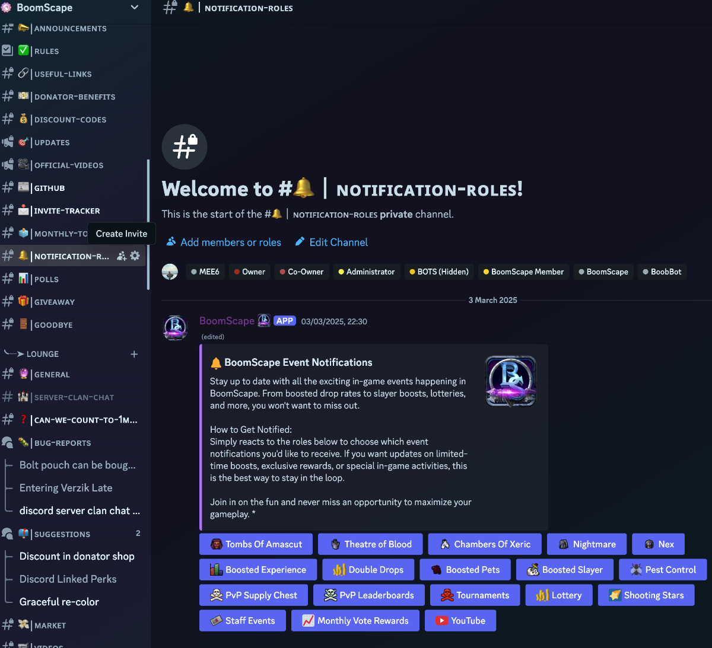Toggle the Boosted Experience role button
Viewport: 712px width, 648px height.
tap(258, 570)
